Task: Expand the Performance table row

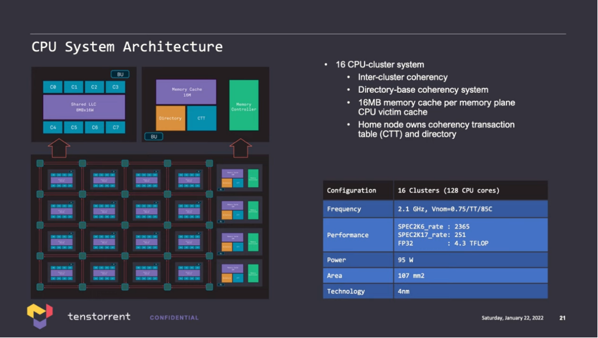Action: click(358, 235)
